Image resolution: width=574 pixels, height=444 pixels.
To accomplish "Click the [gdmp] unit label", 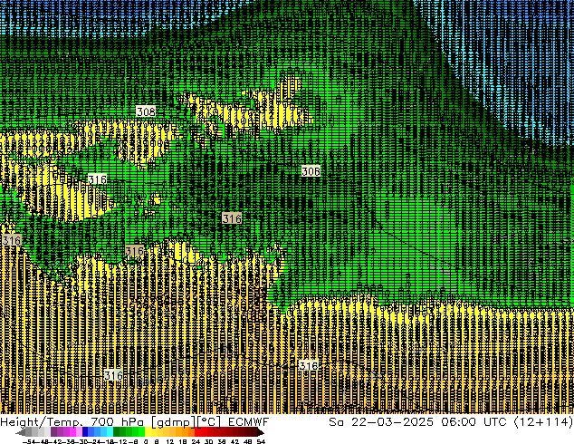I will click(174, 422).
